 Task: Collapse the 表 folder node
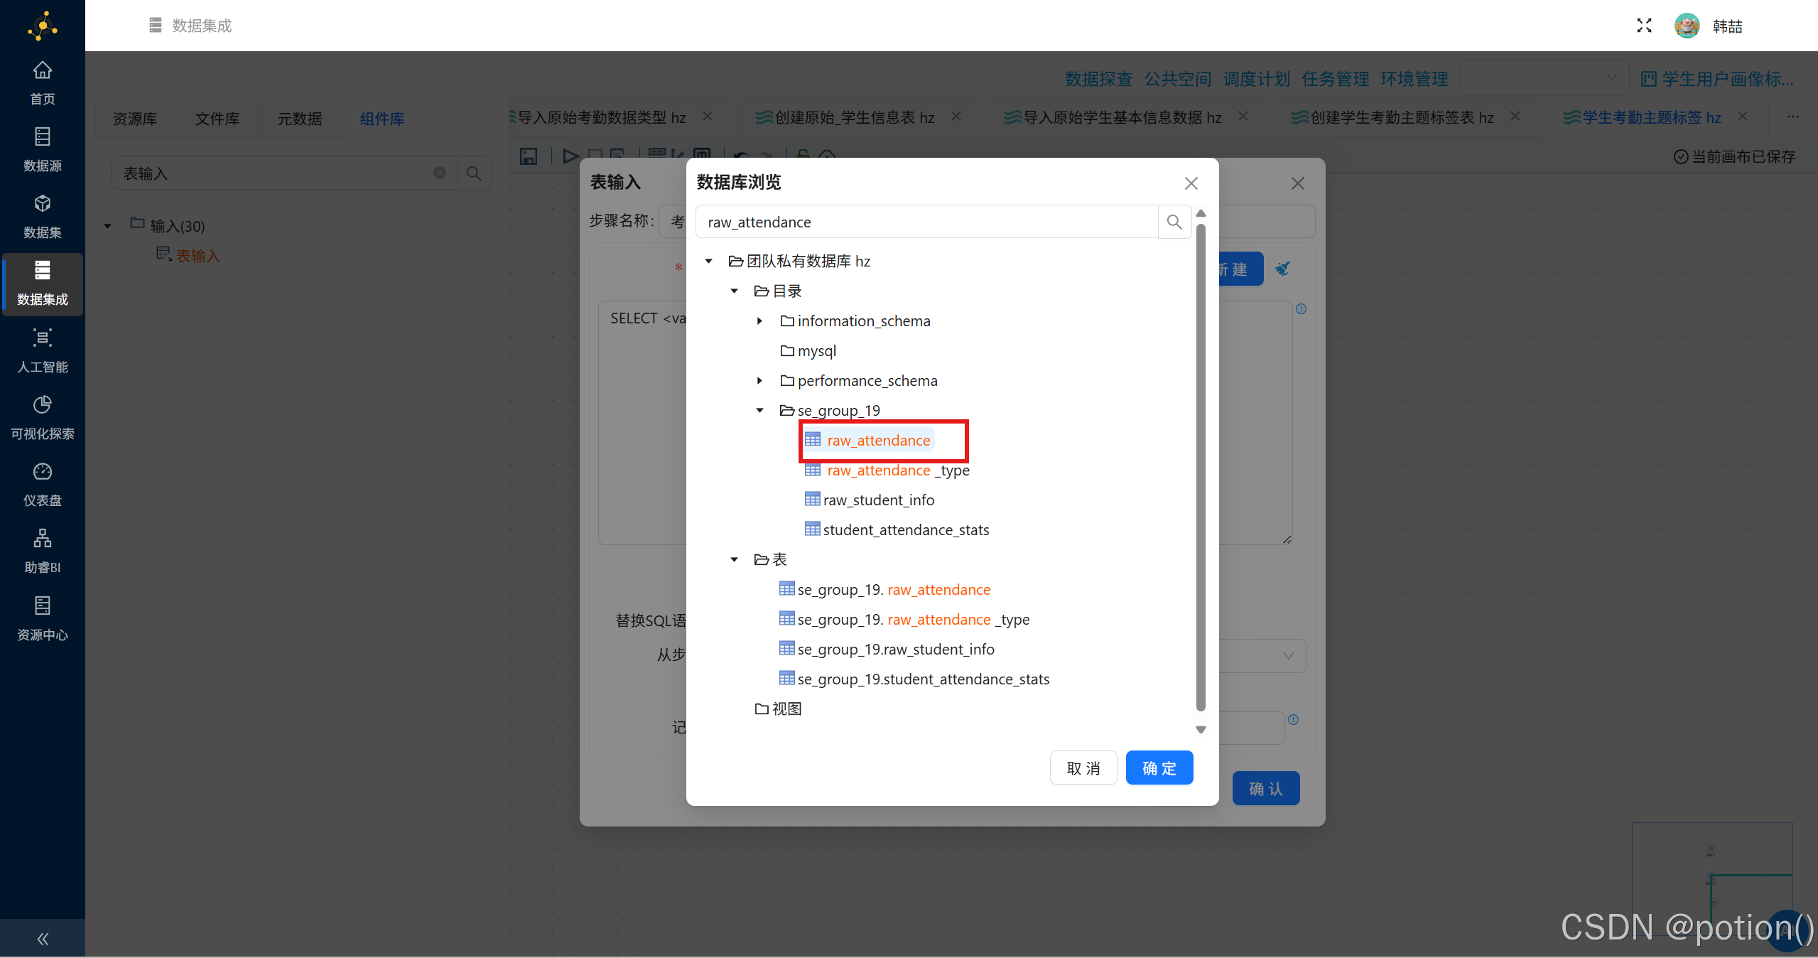pos(734,559)
